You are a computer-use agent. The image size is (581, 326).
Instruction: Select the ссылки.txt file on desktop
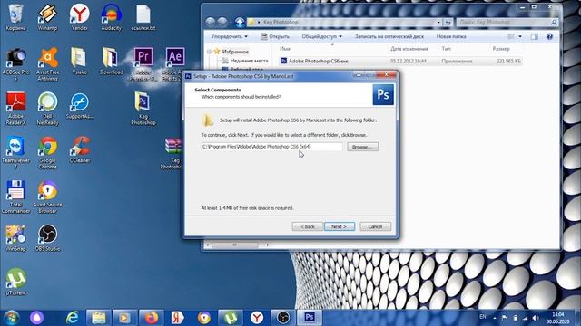[143, 17]
